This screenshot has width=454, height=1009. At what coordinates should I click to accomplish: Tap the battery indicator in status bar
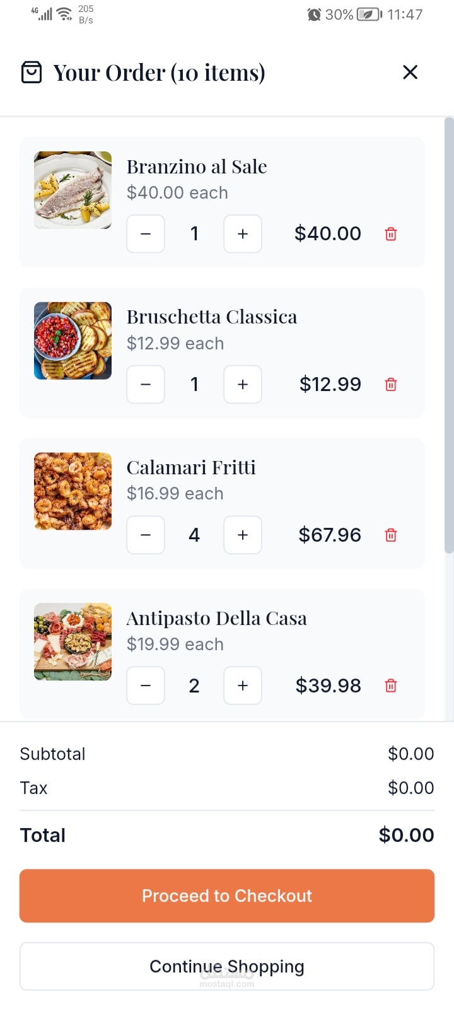click(x=370, y=15)
